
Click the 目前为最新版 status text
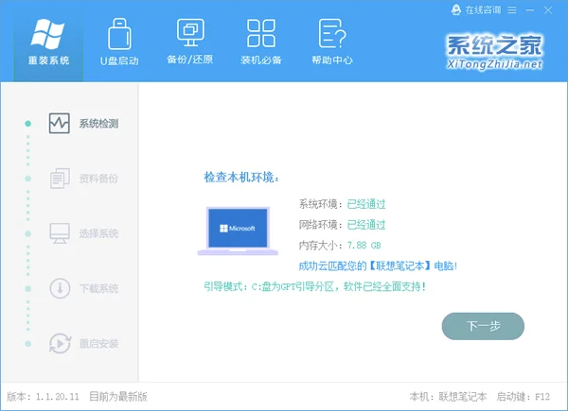[x=118, y=397]
